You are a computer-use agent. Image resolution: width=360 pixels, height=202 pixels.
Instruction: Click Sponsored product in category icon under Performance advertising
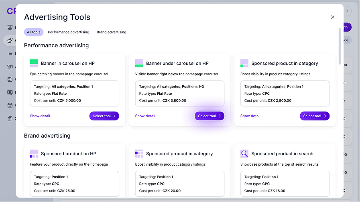tap(244, 63)
